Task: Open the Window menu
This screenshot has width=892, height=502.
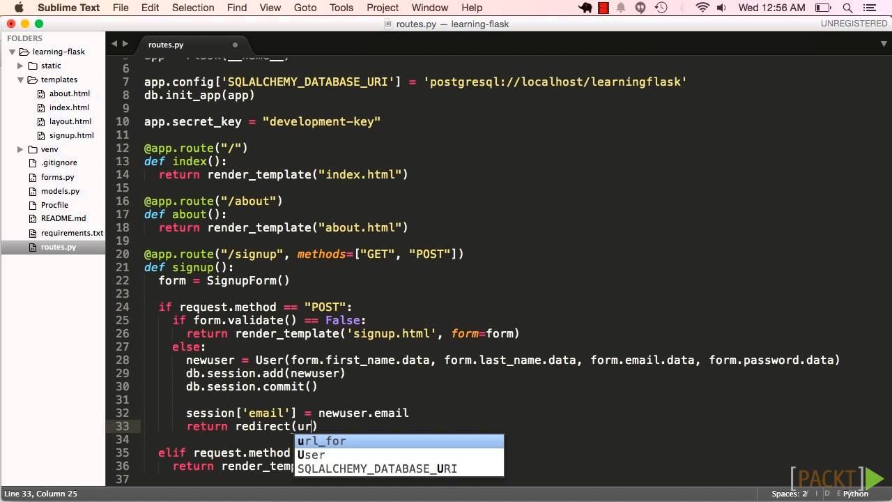Action: pos(430,8)
